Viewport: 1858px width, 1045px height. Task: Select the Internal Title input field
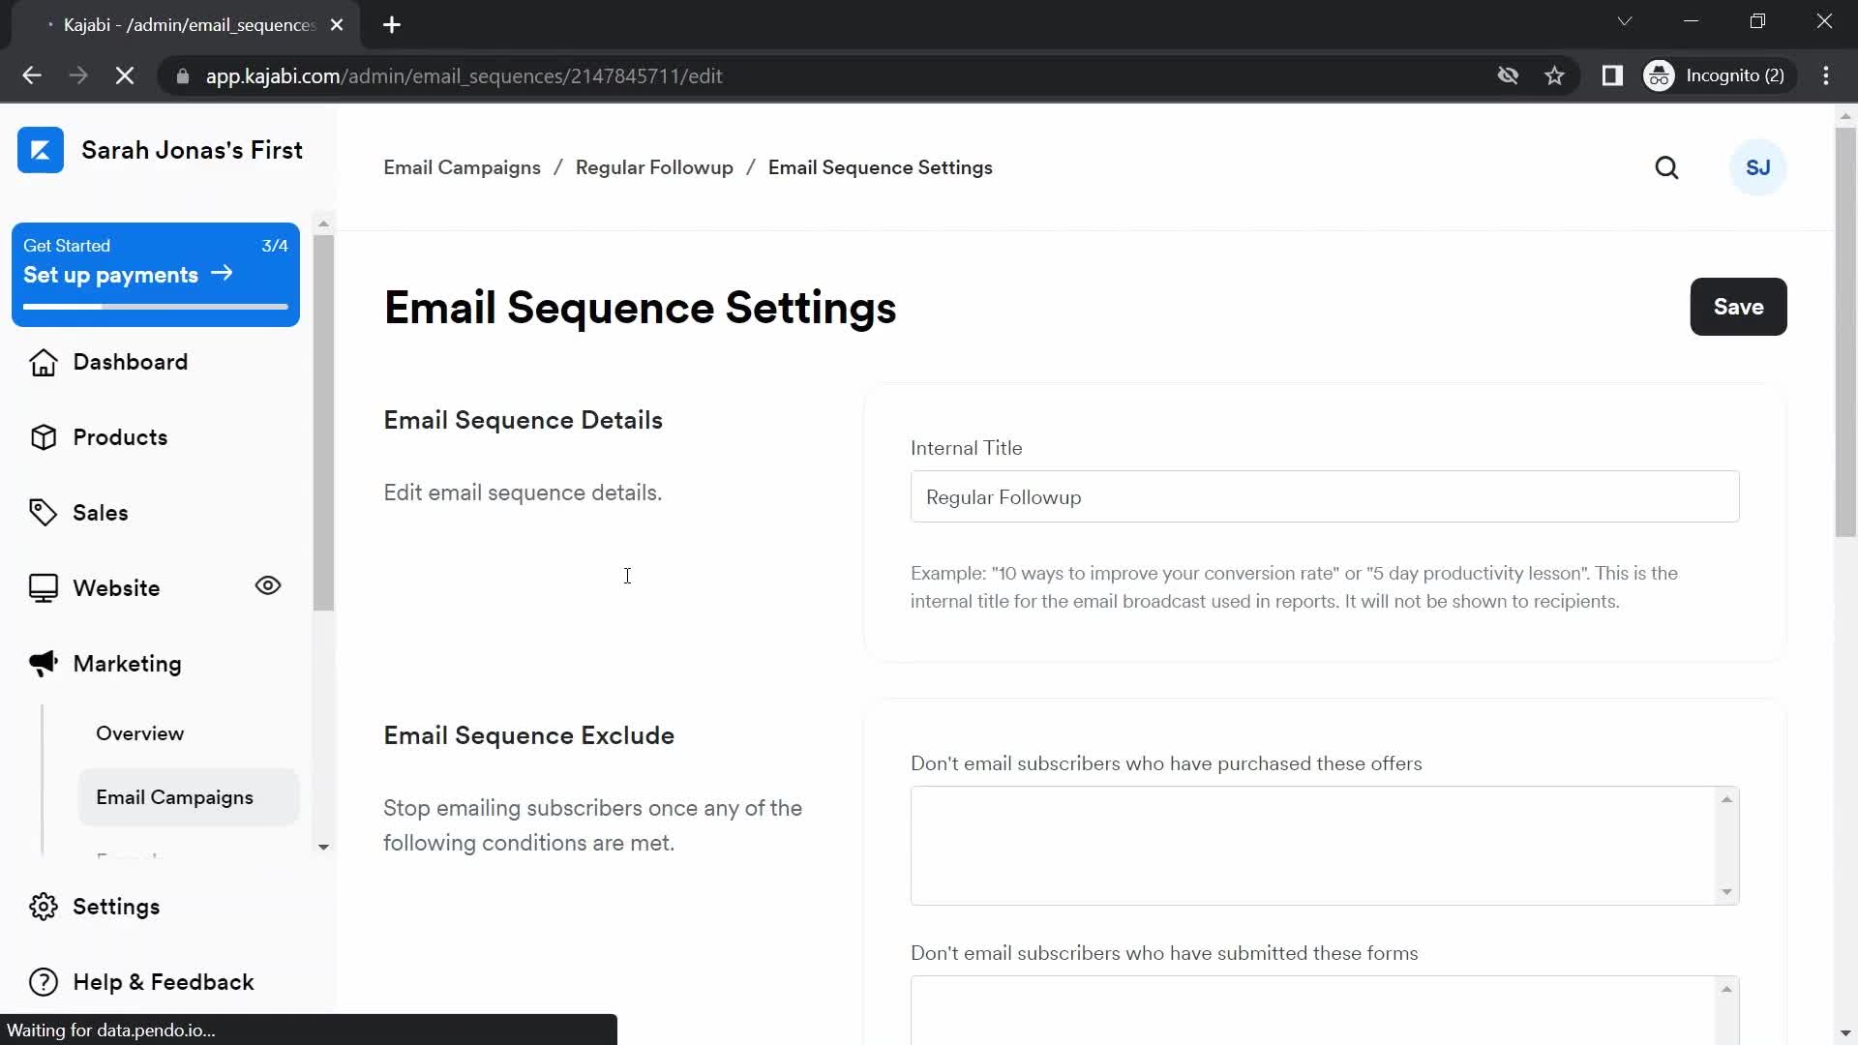point(1326,496)
